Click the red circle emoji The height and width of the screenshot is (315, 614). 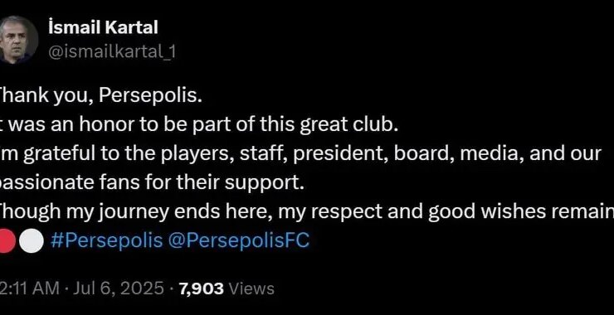7,241
